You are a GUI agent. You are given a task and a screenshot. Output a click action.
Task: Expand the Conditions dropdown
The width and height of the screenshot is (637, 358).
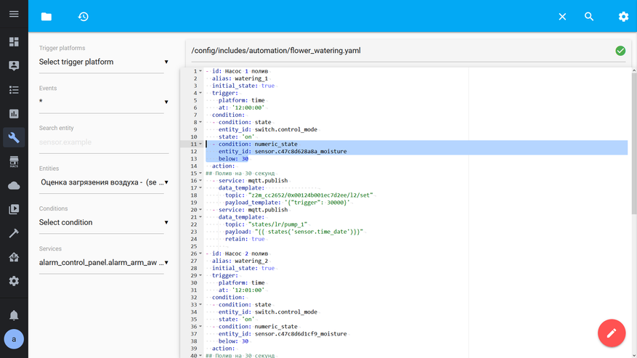[x=104, y=223]
